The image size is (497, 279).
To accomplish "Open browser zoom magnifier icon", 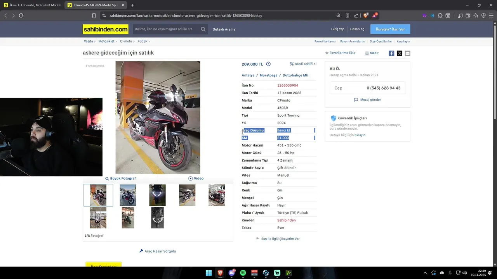I will click(339, 15).
